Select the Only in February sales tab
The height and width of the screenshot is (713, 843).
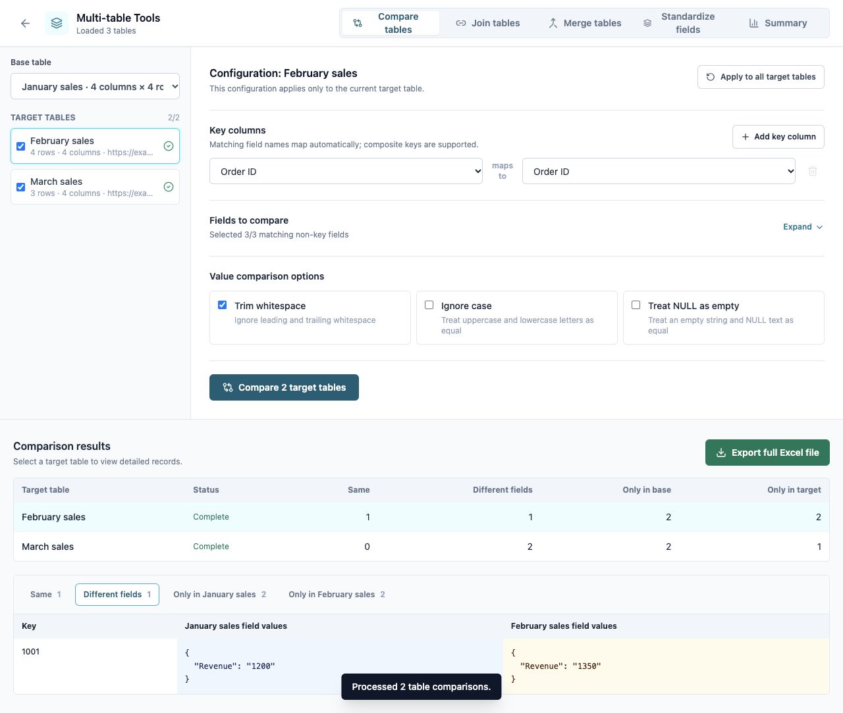click(x=337, y=595)
